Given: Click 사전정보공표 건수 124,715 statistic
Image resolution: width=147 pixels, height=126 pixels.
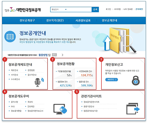Looking at the screenshot, I should [85, 73].
